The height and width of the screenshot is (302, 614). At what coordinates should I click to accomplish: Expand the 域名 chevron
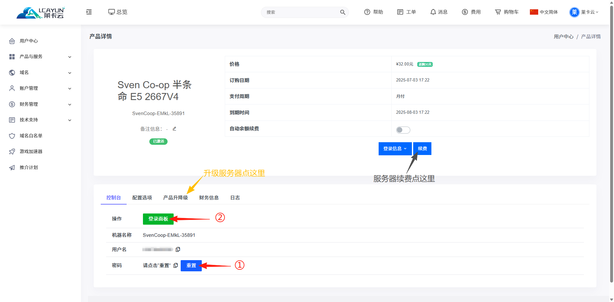click(x=70, y=73)
